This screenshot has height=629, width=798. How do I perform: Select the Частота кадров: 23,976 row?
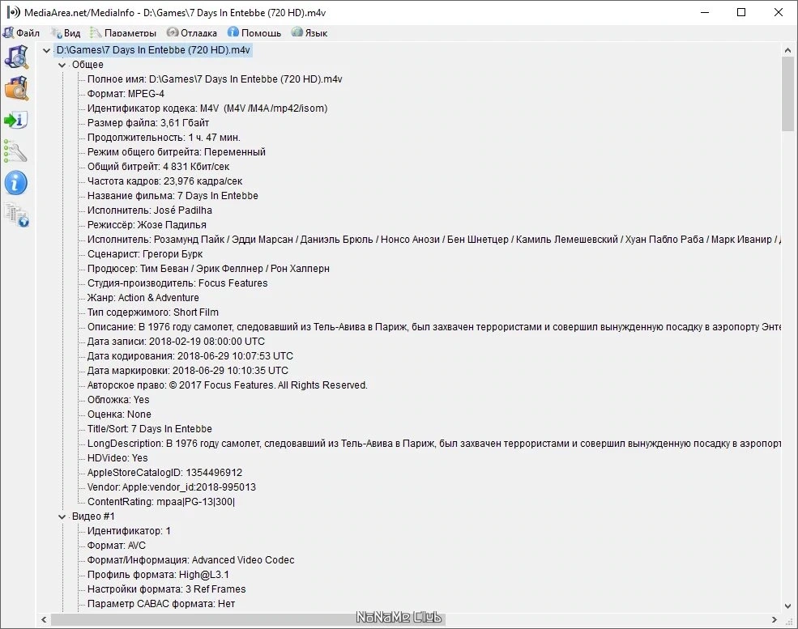tap(165, 181)
